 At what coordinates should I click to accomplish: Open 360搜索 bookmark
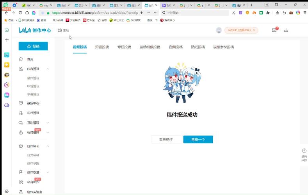[134, 20]
